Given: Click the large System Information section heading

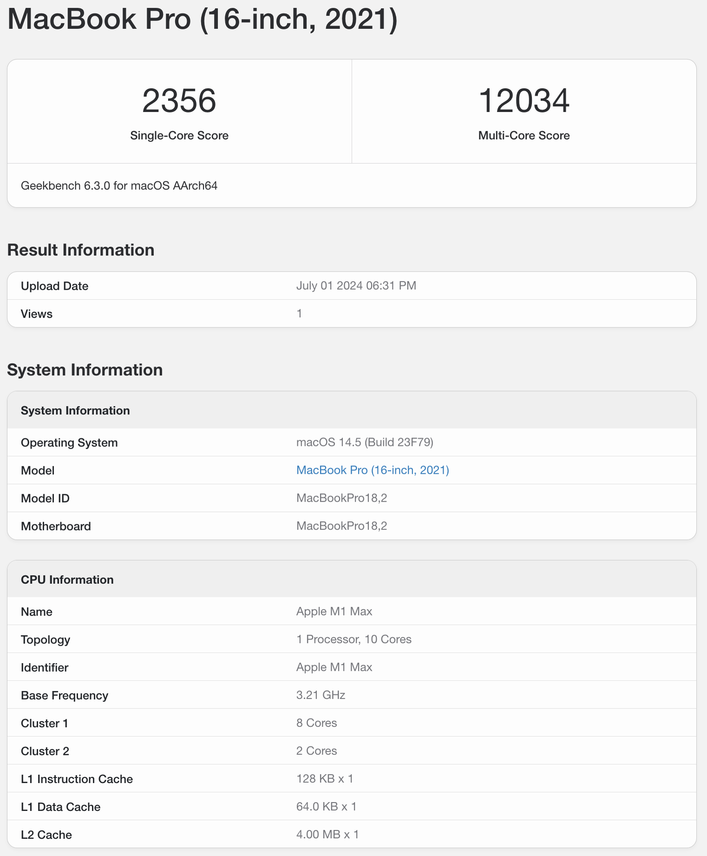Looking at the screenshot, I should click(85, 370).
